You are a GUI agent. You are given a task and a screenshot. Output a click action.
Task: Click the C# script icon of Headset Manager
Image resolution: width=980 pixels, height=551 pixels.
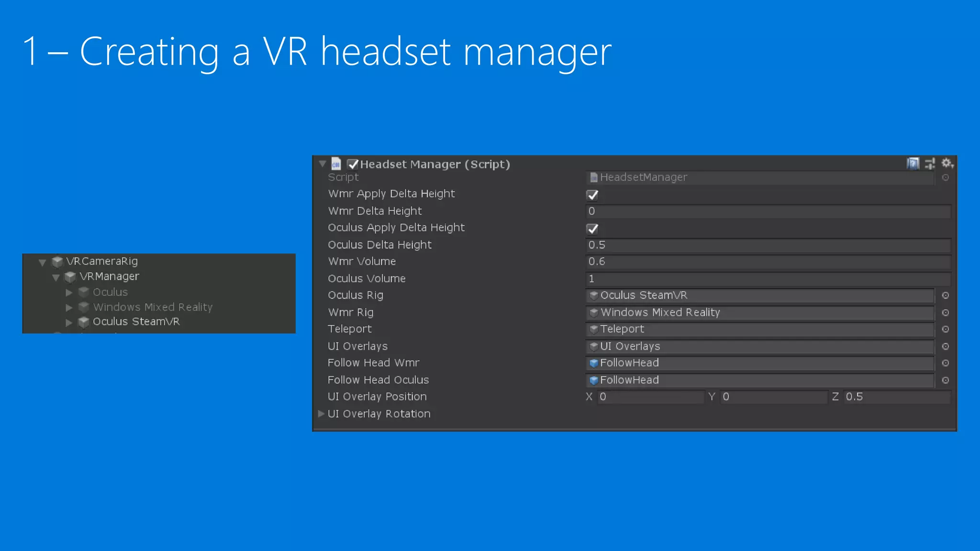(336, 164)
